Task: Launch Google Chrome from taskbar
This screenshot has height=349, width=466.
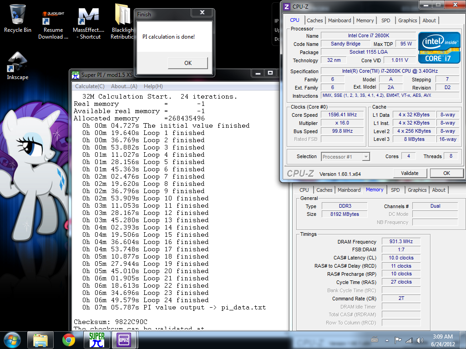Action: coord(69,340)
